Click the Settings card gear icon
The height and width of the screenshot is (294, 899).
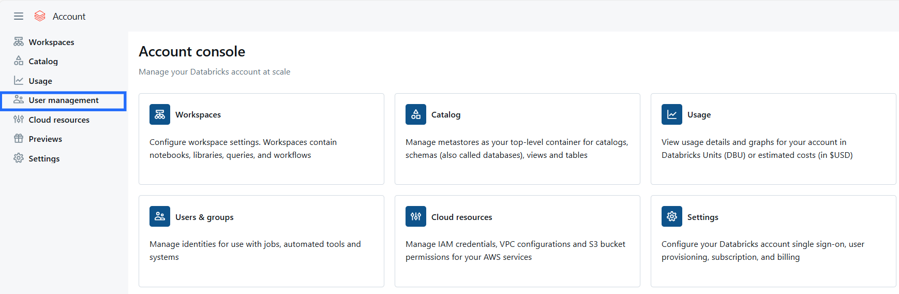pos(671,216)
